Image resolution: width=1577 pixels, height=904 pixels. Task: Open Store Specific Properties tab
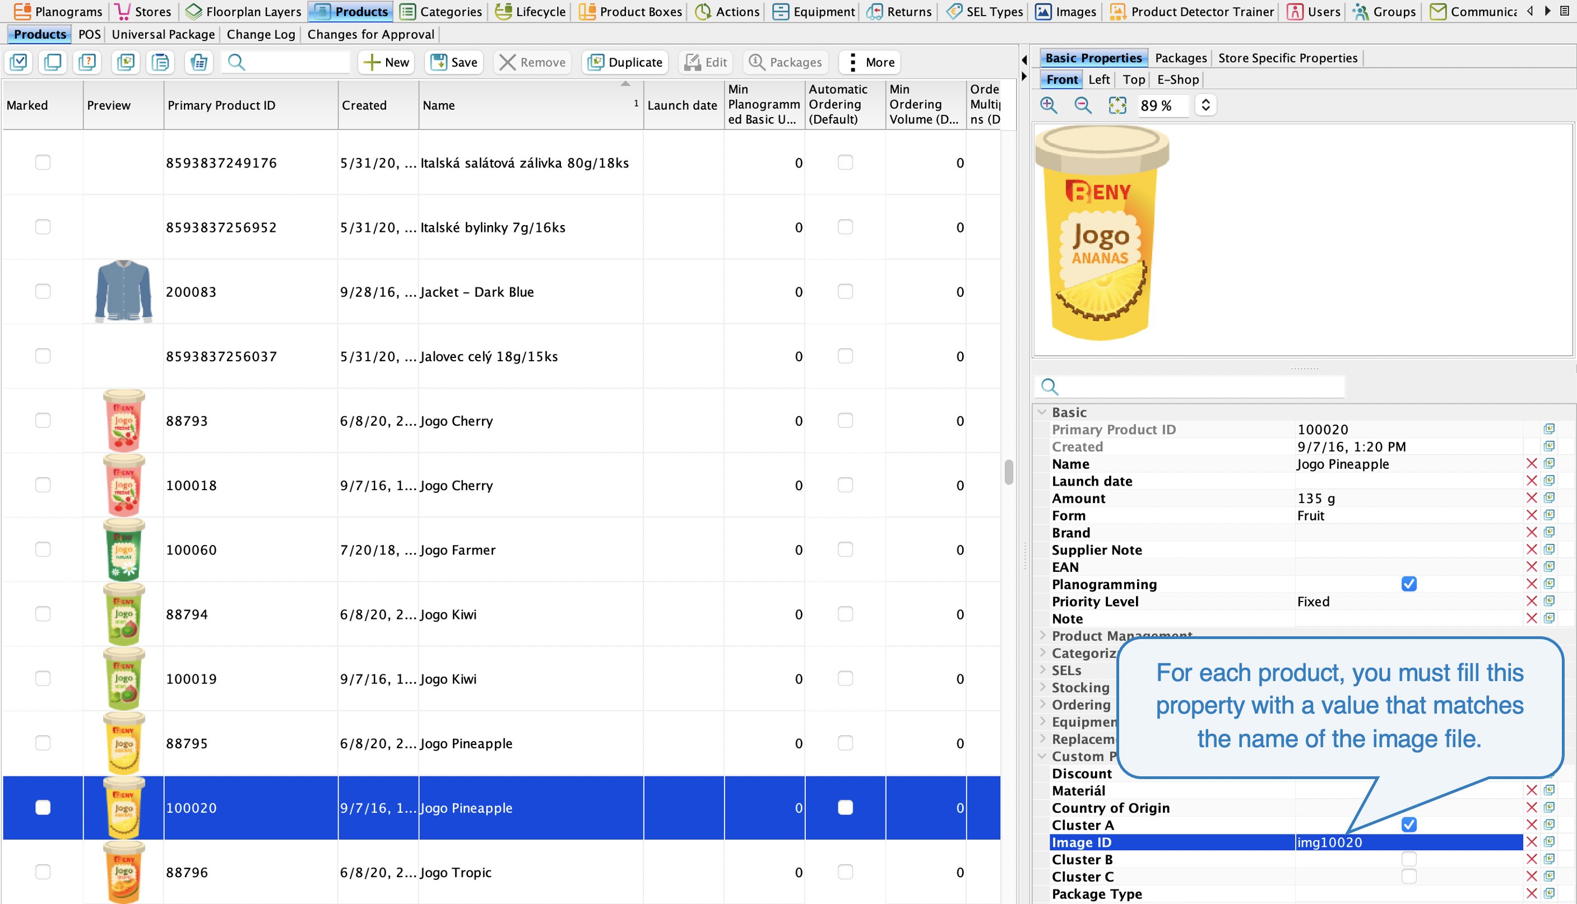(1288, 58)
